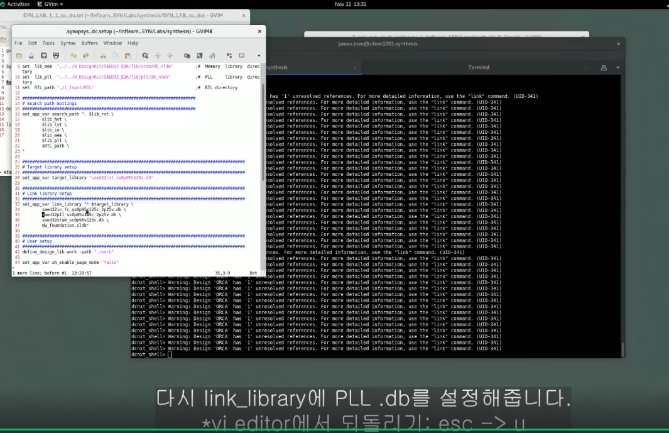Click the Paste clipboard icon
This screenshot has height=433, width=669.
click(x=128, y=55)
